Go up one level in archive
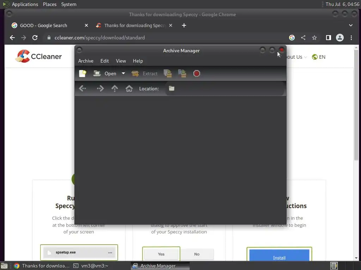 pyautogui.click(x=115, y=88)
